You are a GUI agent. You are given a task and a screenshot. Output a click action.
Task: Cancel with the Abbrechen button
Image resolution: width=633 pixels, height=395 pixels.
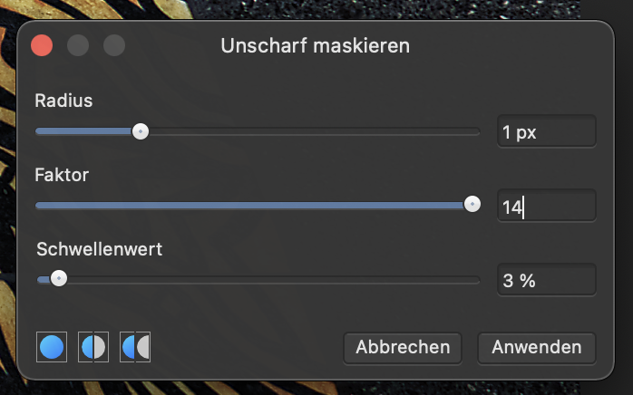(403, 347)
